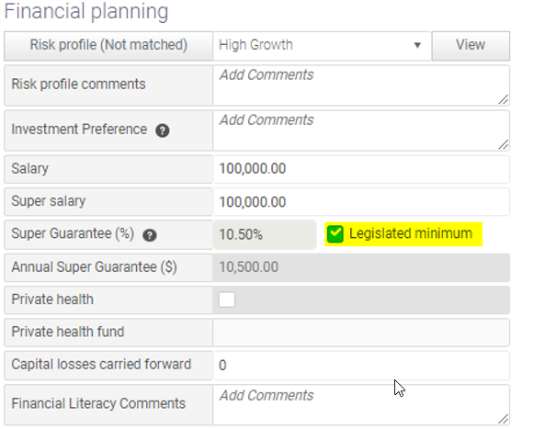Click the Investment Preference help icon
This screenshot has width=545, height=429.
(163, 130)
